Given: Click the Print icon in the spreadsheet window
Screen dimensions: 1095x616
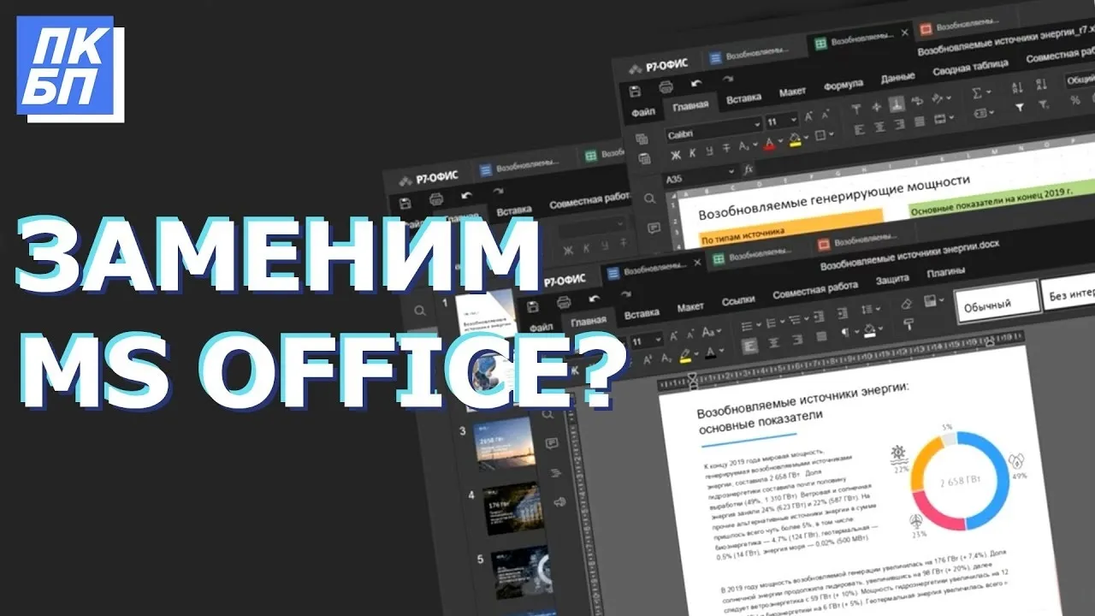Looking at the screenshot, I should coord(665,87).
